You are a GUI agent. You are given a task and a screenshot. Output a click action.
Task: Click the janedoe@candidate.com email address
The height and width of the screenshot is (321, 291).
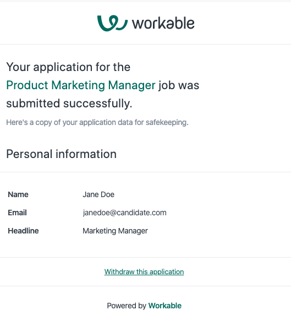pos(124,213)
